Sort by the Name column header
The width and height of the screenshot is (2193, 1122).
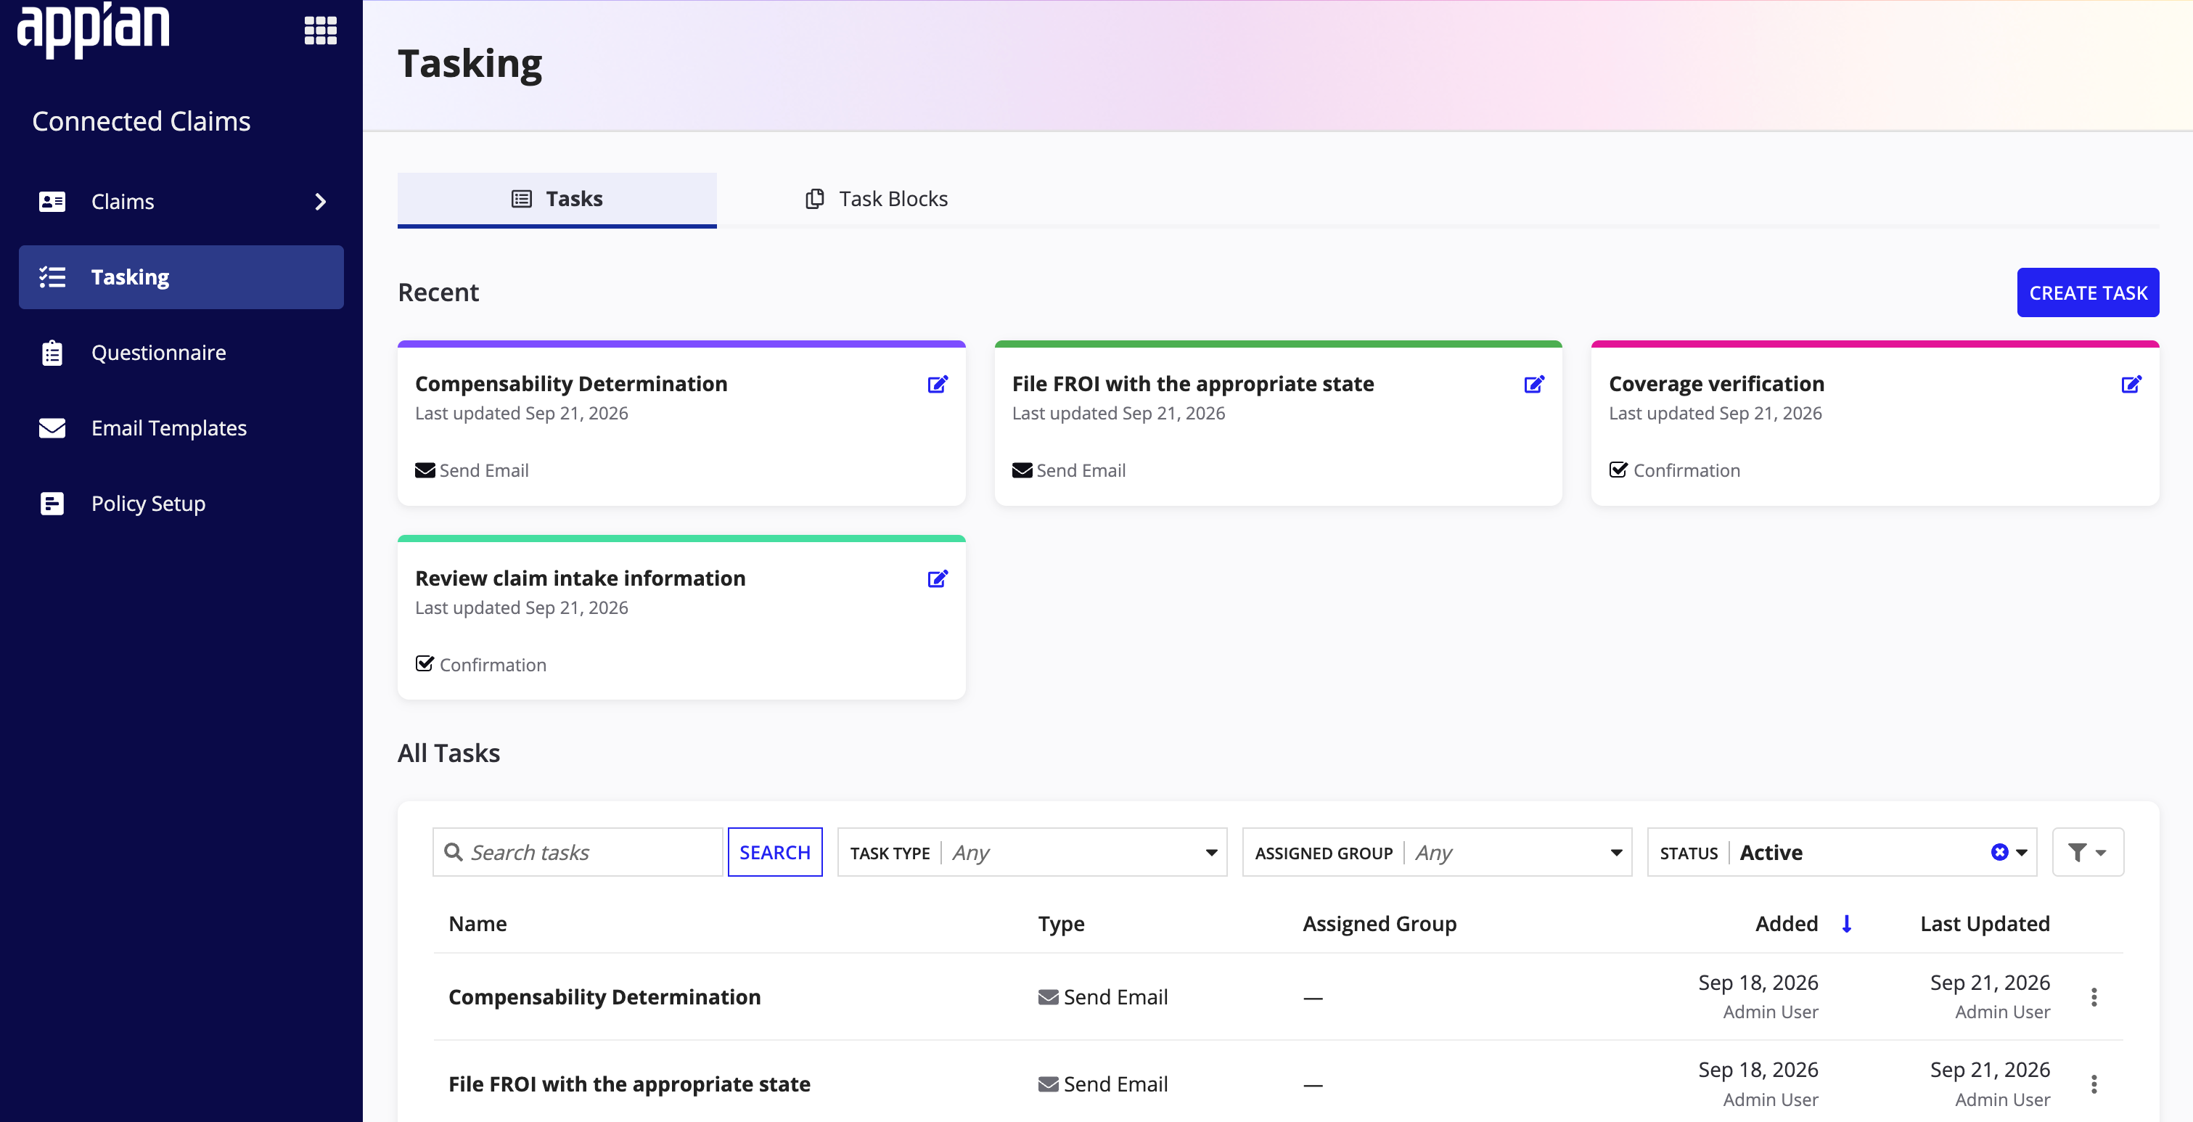pyautogui.click(x=477, y=924)
